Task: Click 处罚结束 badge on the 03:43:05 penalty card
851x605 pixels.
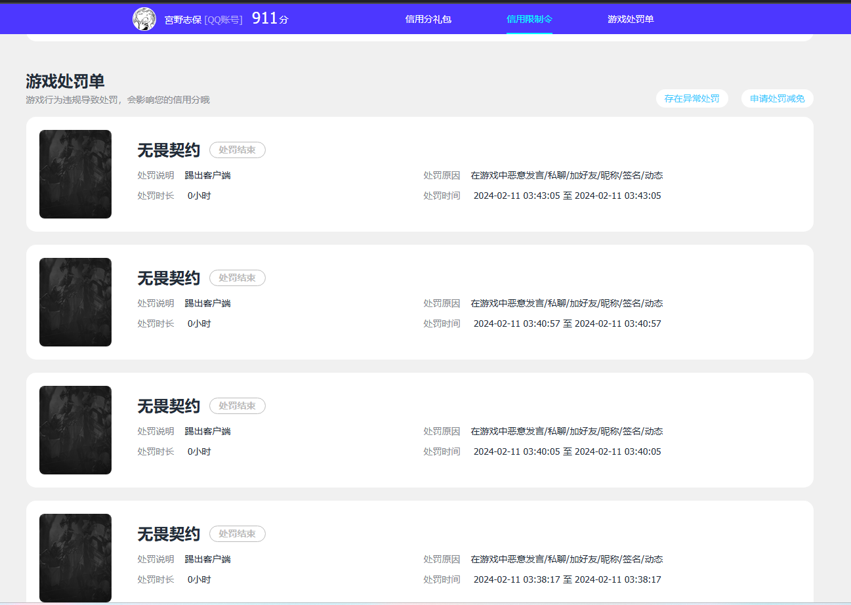Action: click(238, 150)
